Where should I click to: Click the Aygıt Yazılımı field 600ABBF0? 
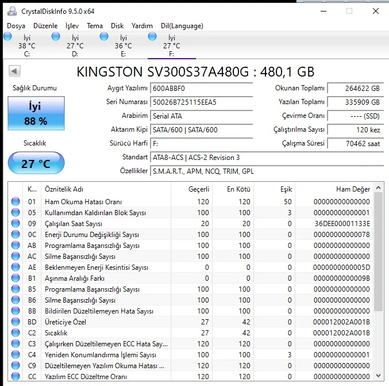click(202, 89)
